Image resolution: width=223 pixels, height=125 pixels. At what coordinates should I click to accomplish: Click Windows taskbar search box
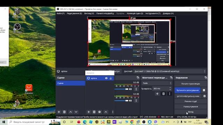tap(34, 122)
